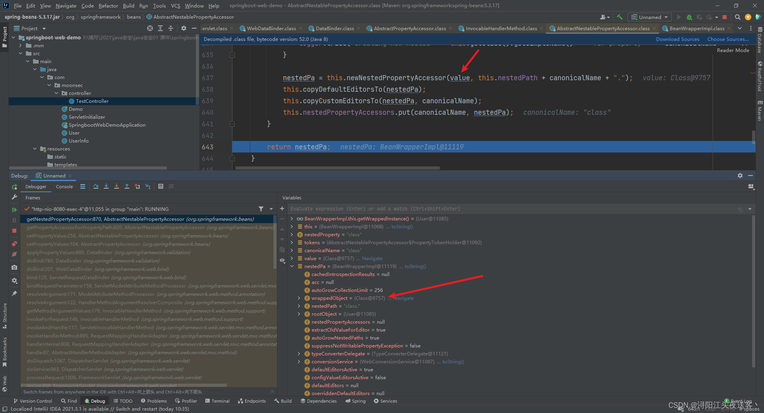Show hidden editor tabs dropdown
Screen dimensions: 764x413
pos(740,28)
